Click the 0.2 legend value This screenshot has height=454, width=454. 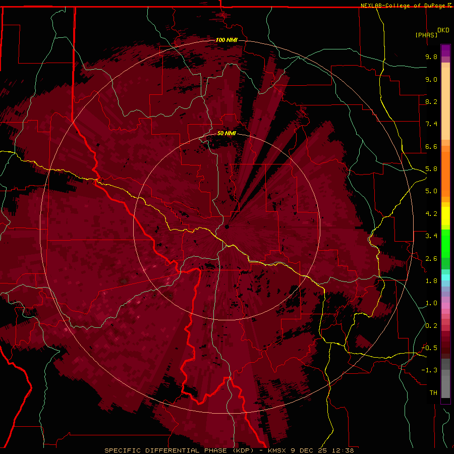tap(431, 326)
